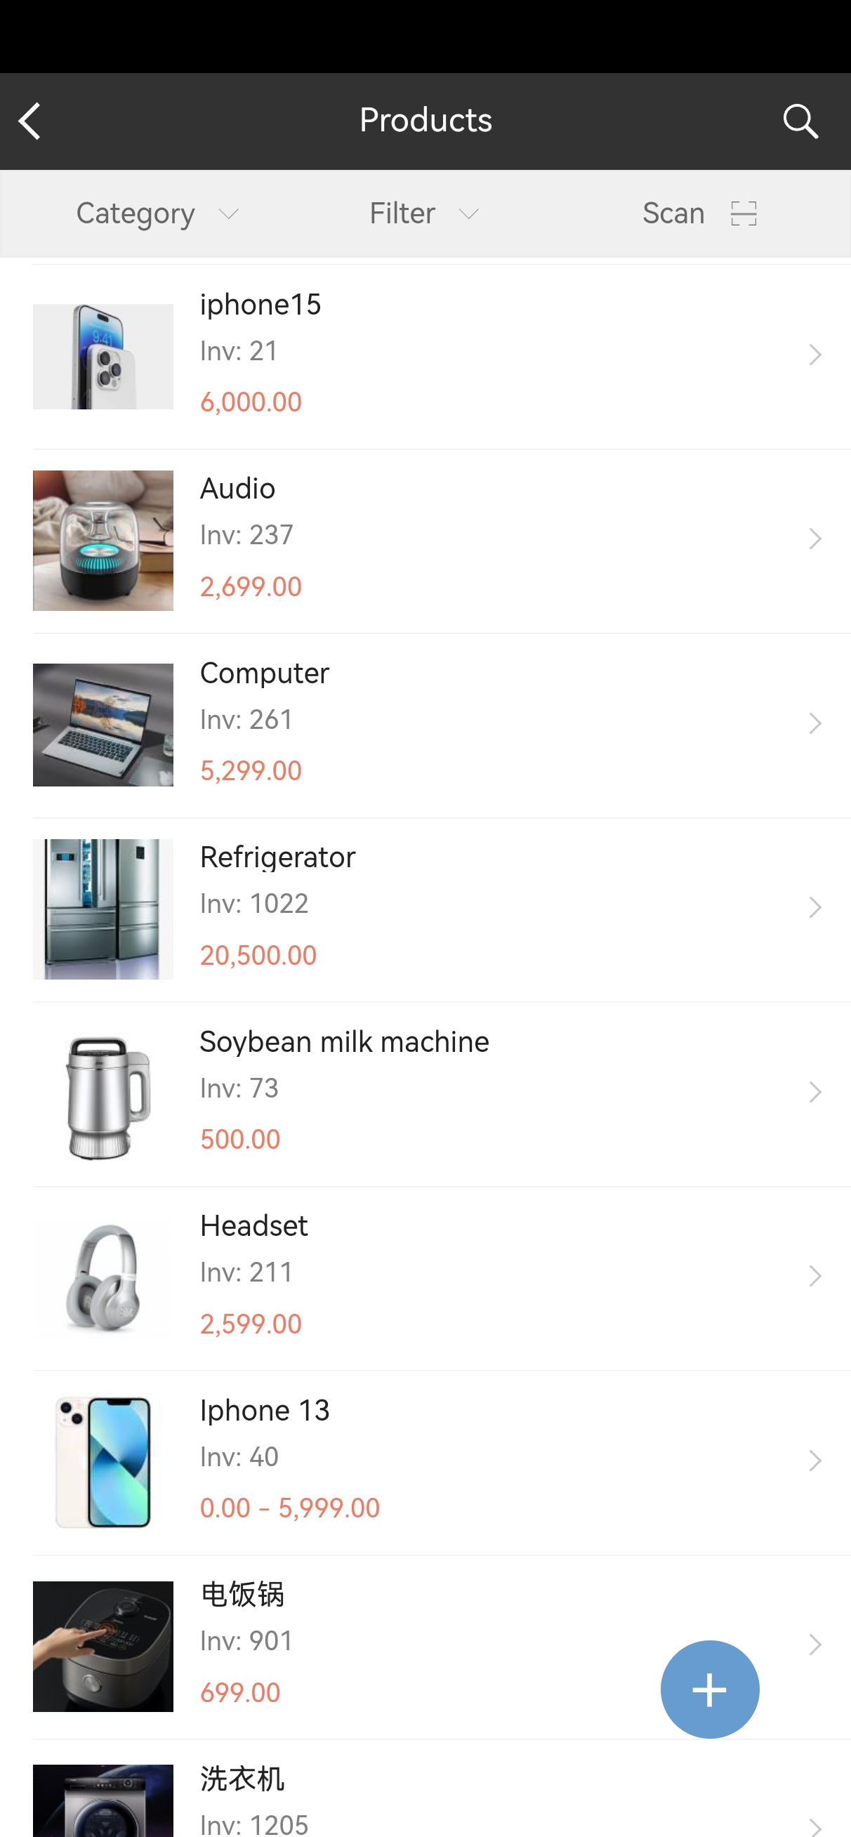The image size is (851, 1837).
Task: Tap the iphone15 product thumbnail
Action: (x=103, y=357)
